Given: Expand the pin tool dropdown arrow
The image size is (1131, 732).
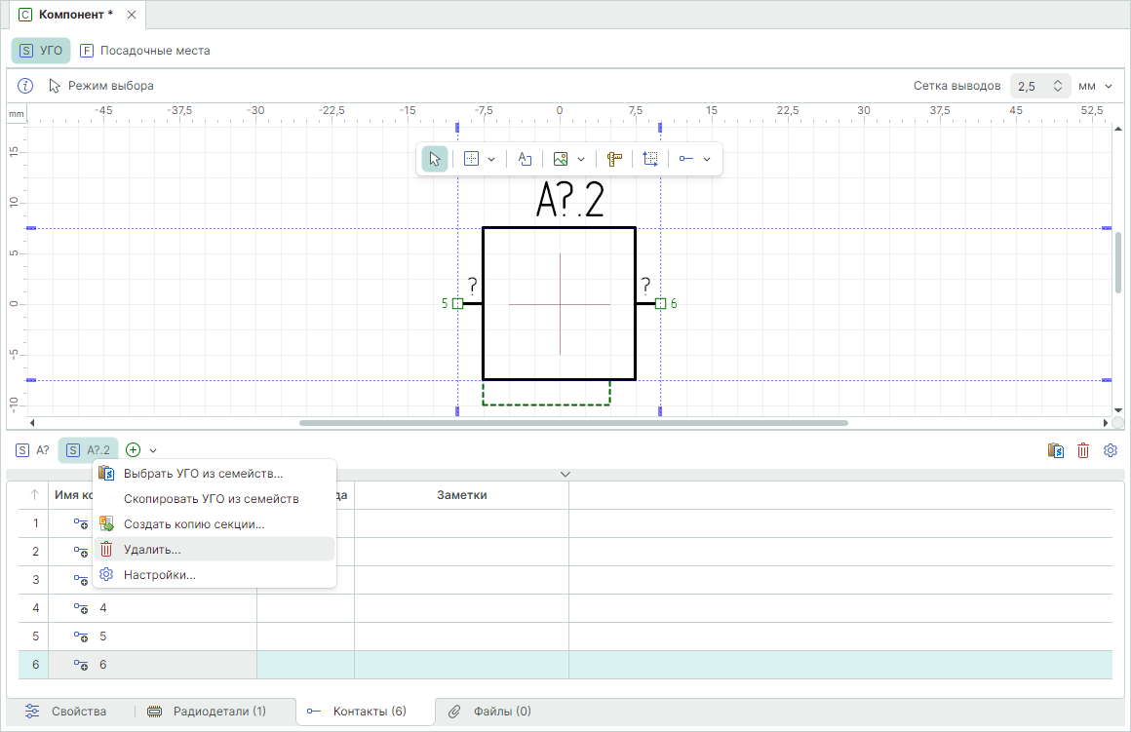Looking at the screenshot, I should coord(707,159).
